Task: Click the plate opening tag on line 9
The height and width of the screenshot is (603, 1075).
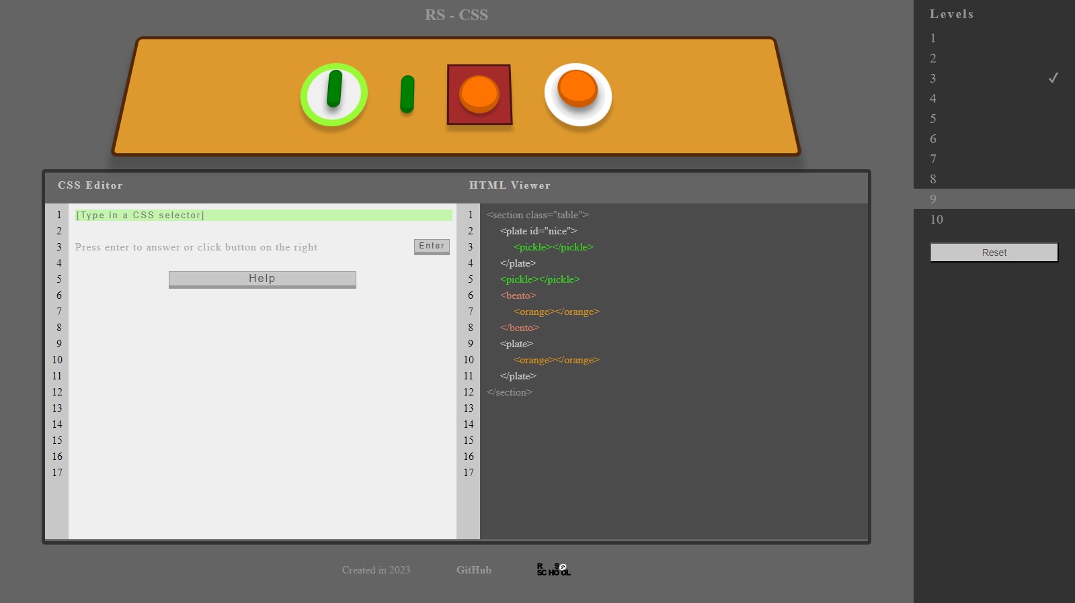Action: tap(516, 344)
